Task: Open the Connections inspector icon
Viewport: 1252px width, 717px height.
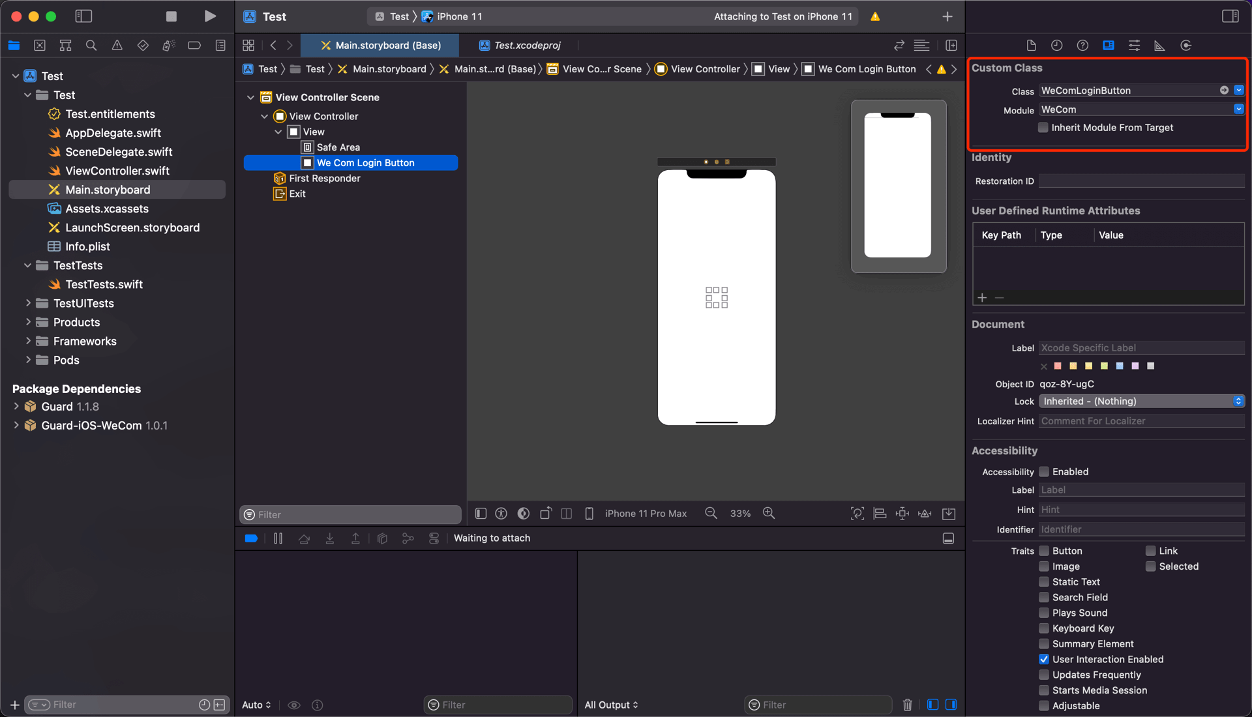Action: (1185, 45)
